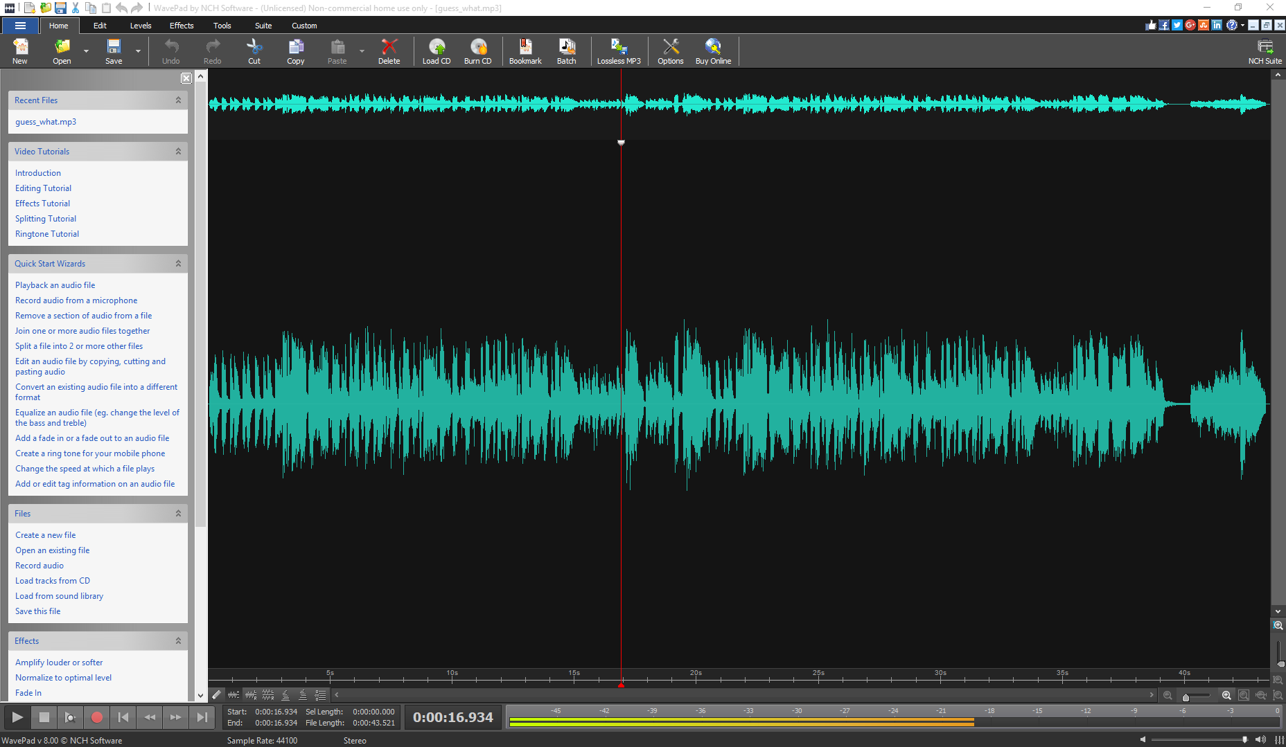This screenshot has height=747, width=1286.
Task: Zoom in horizontally with the magnifier plus icon
Action: 1226,695
